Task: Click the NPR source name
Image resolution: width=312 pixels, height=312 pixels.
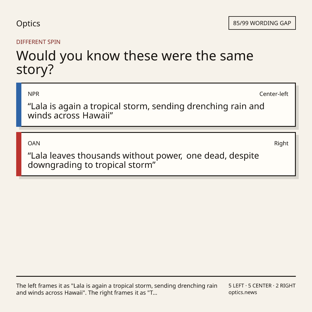Action: [x=34, y=94]
